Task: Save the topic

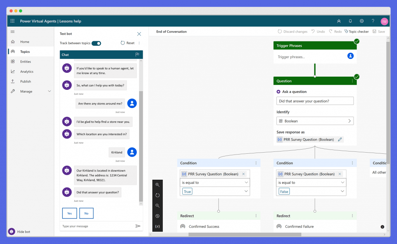Action: 379,32
